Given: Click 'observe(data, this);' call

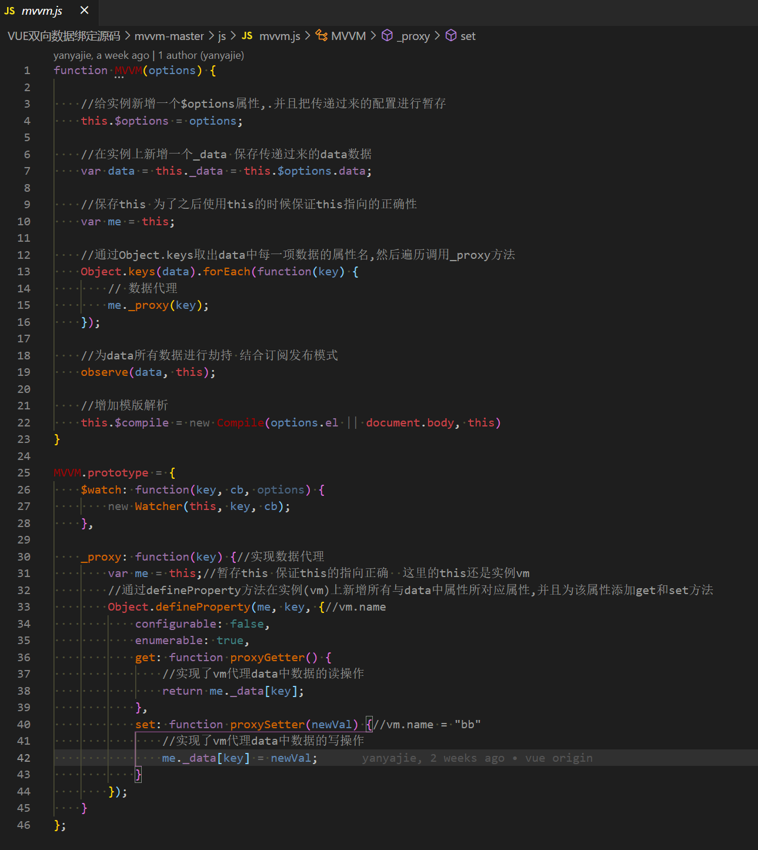Looking at the screenshot, I should pyautogui.click(x=148, y=372).
